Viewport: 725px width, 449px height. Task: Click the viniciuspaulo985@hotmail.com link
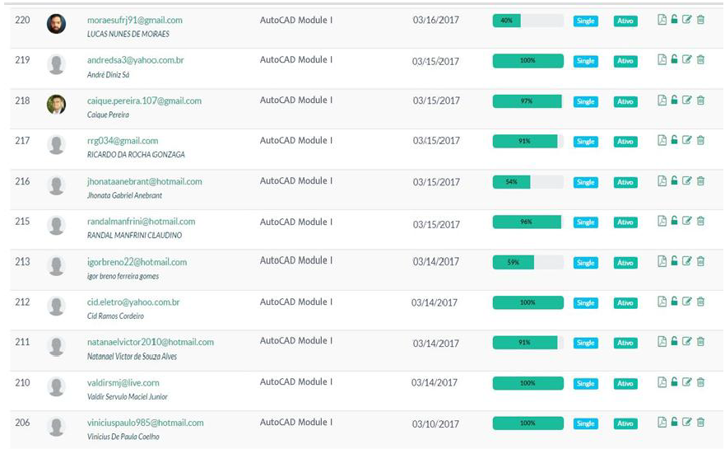[145, 423]
